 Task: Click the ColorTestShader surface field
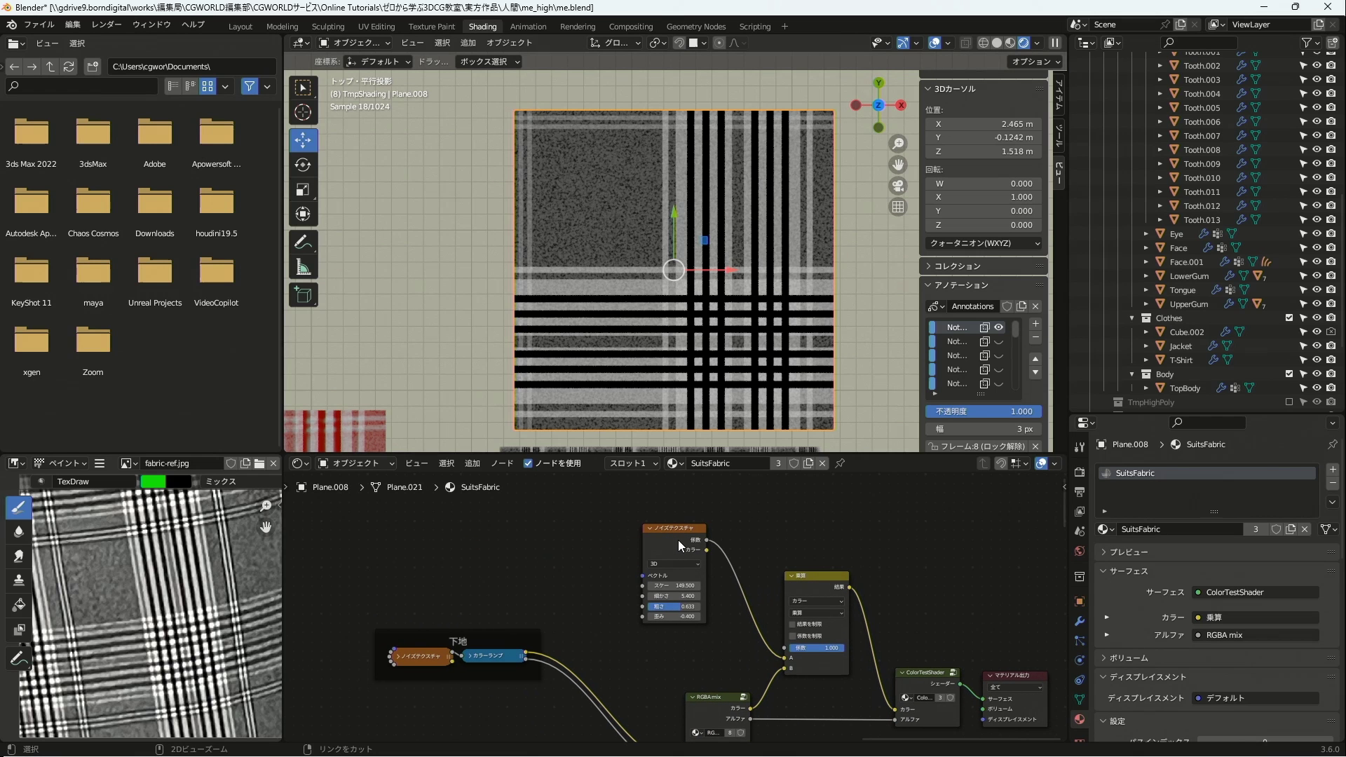[x=1256, y=592]
